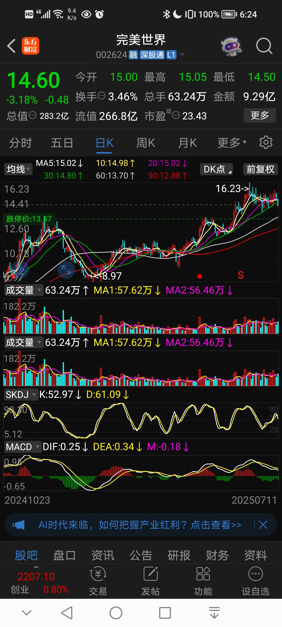Tap the Android recent apps button
Viewport: 282px width, 627px height.
165,613
